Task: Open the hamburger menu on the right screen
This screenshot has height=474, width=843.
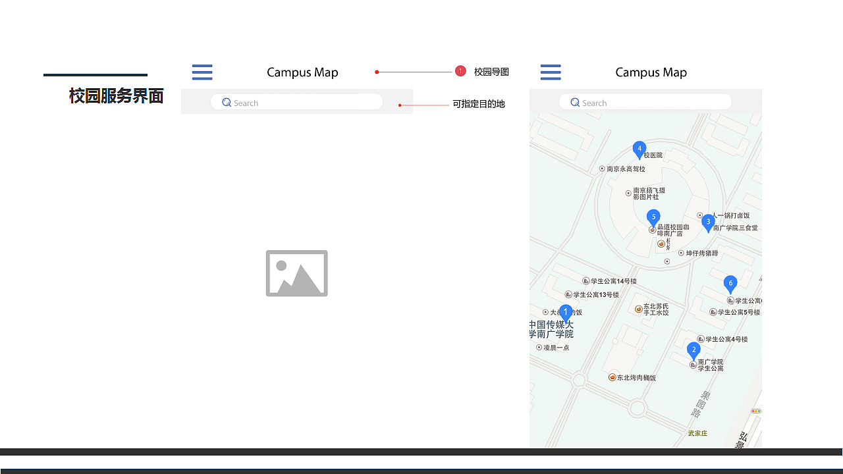Action: tap(551, 72)
